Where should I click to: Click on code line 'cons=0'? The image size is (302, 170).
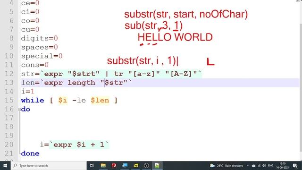35,65
